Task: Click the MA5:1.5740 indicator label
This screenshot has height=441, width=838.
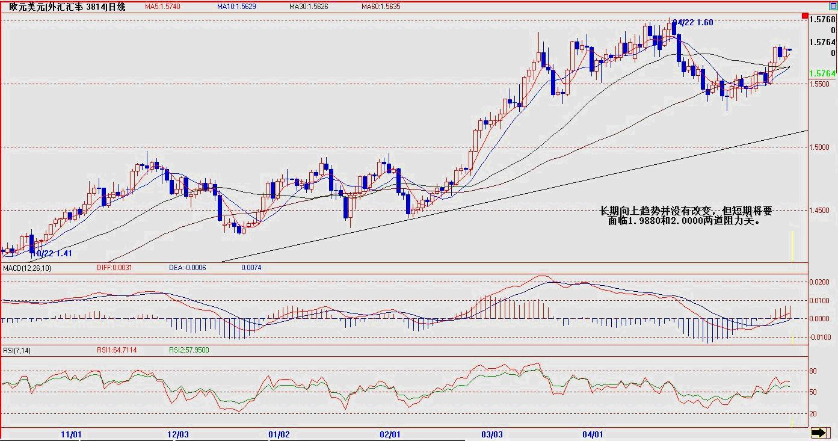Action: pyautogui.click(x=161, y=7)
